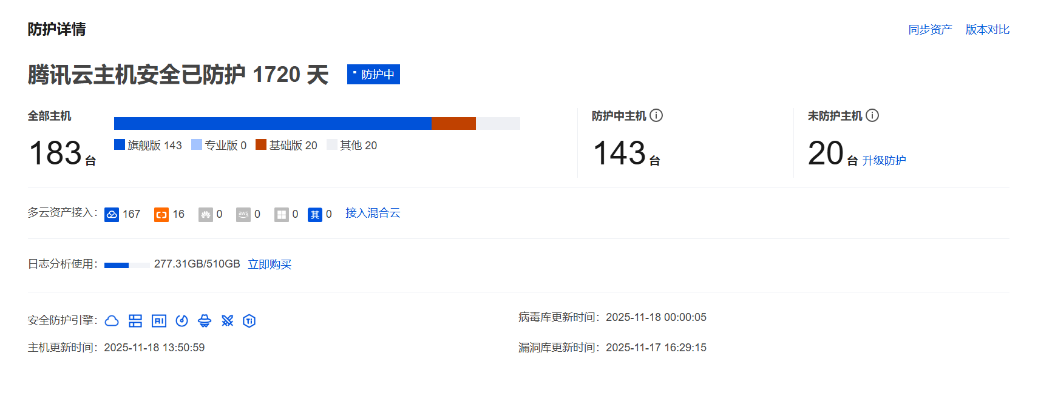Click 升级防护 link
This screenshot has width=1038, height=401.
point(884,161)
